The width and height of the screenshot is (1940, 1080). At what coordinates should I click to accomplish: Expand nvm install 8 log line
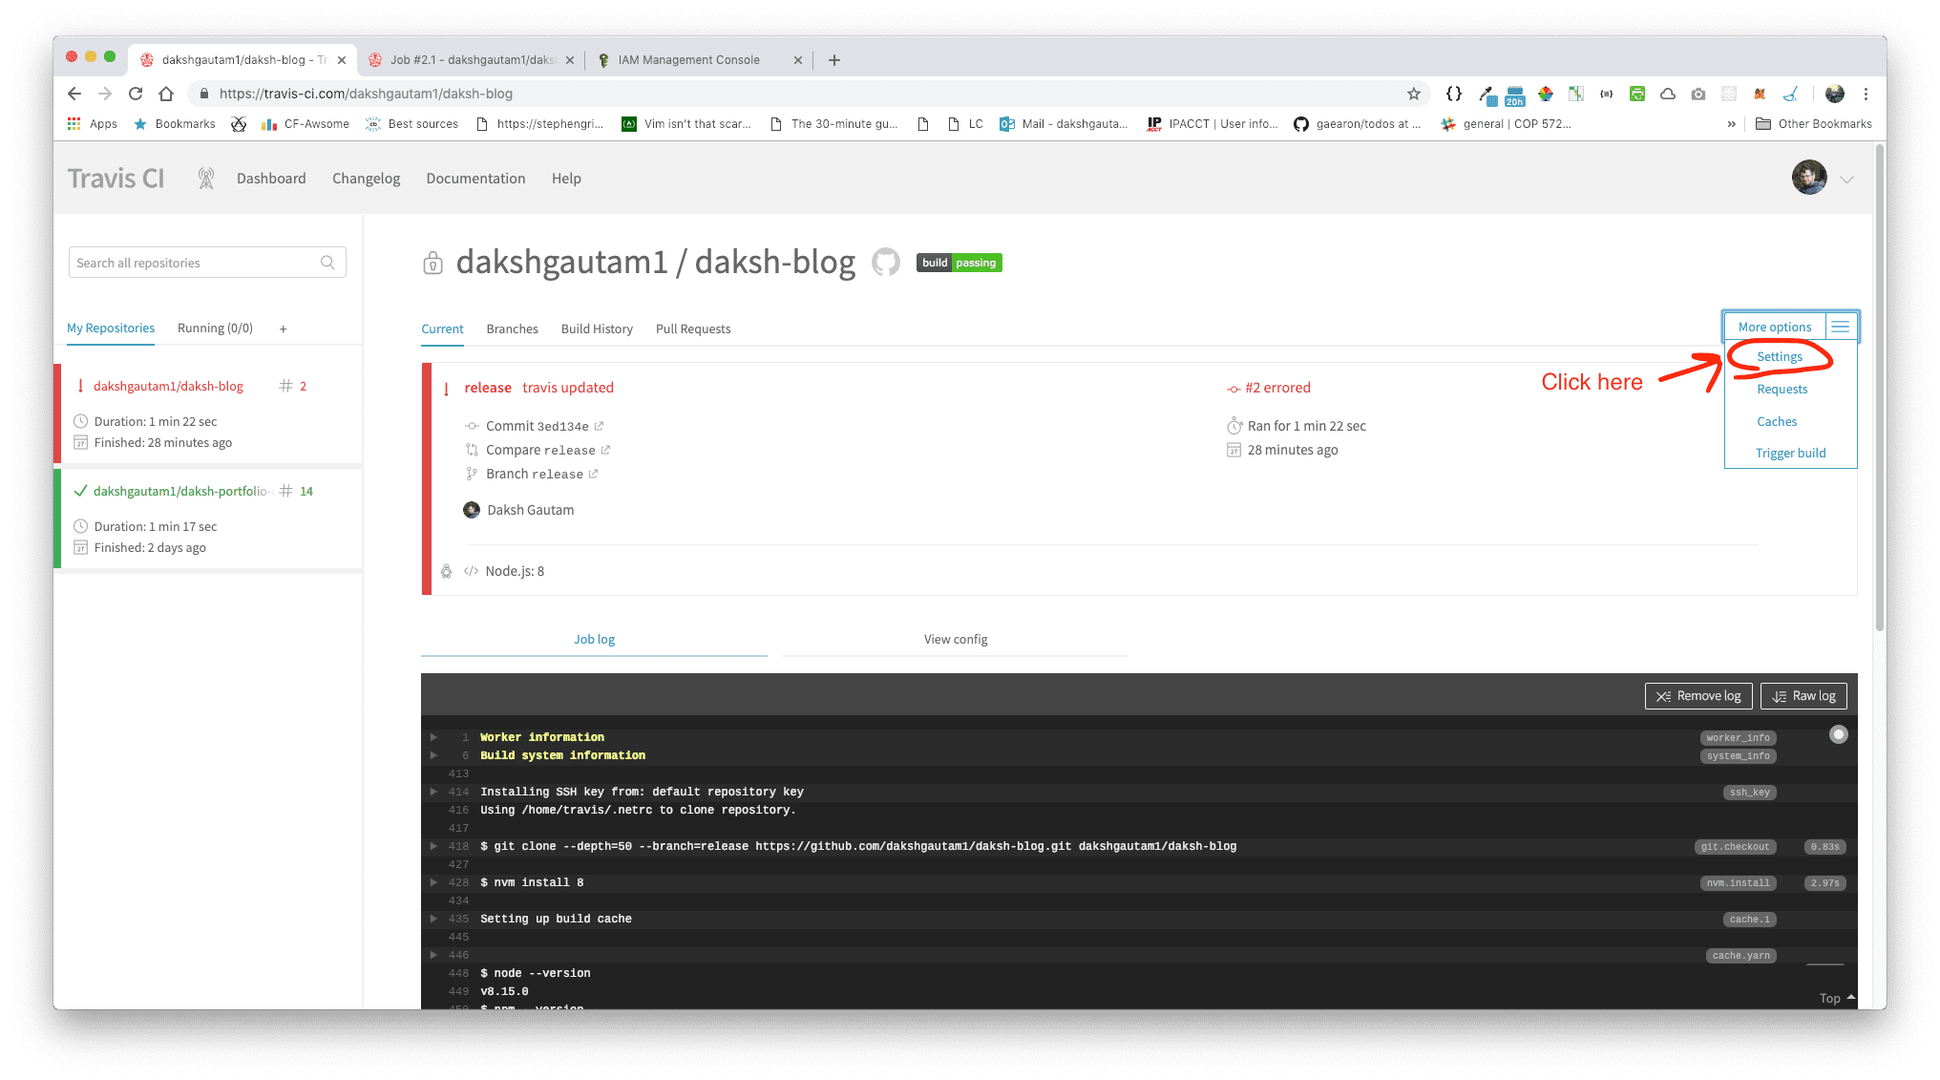click(433, 882)
